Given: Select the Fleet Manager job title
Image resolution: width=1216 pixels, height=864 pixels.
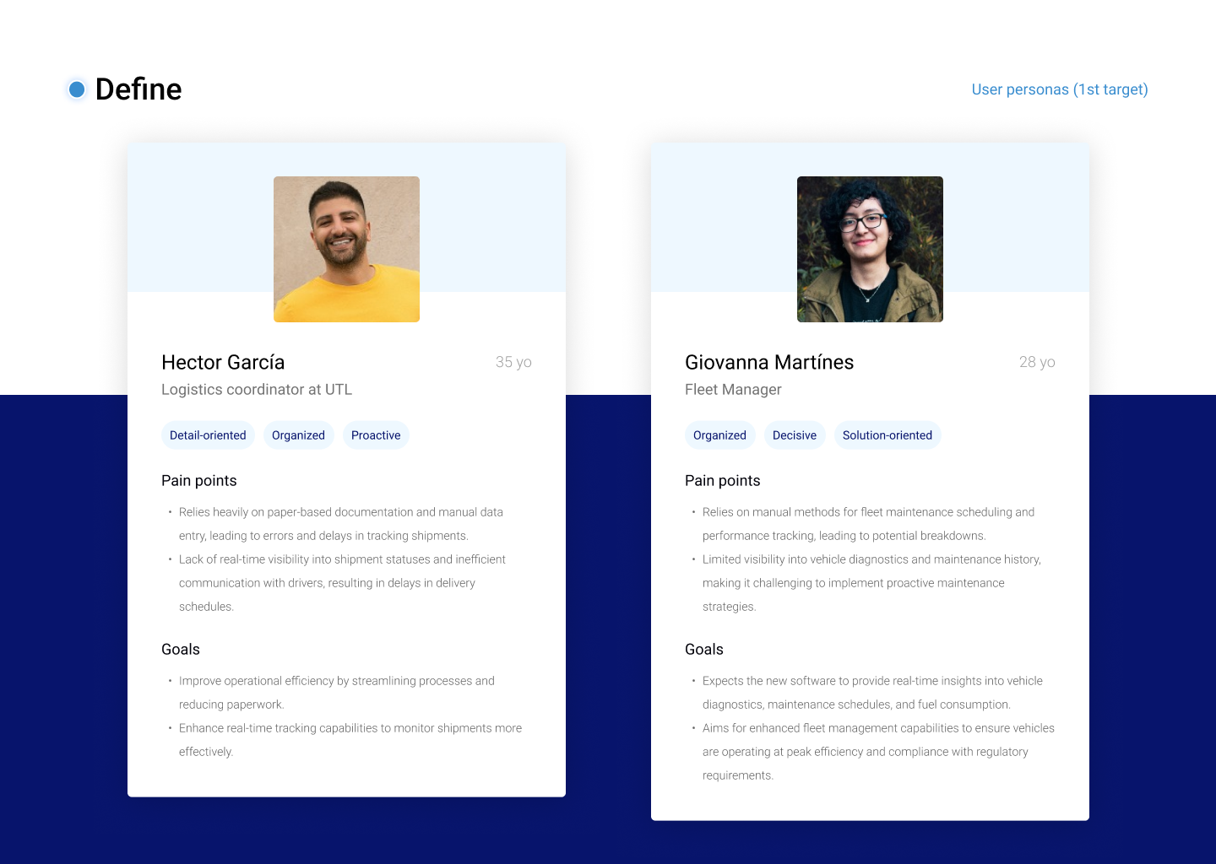Looking at the screenshot, I should [x=733, y=390].
